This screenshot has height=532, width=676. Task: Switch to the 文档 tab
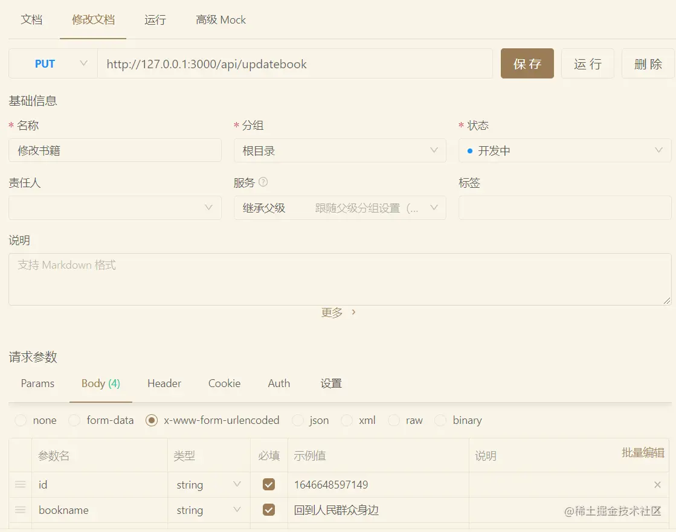click(x=31, y=20)
